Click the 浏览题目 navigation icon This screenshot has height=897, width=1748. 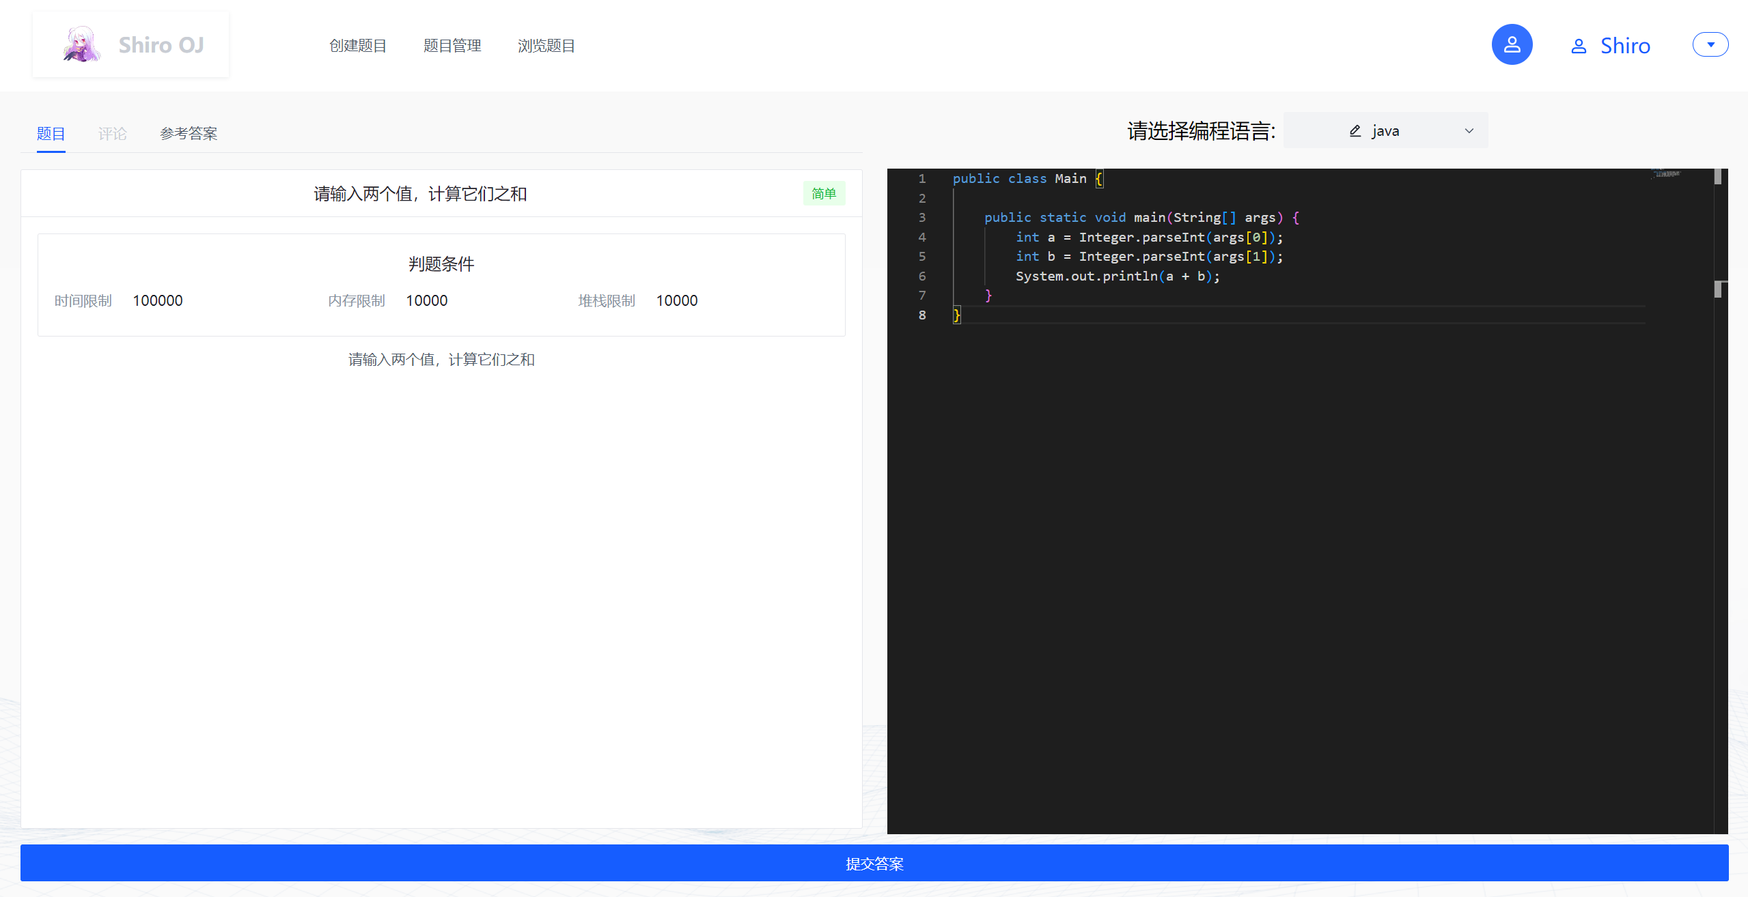[546, 44]
